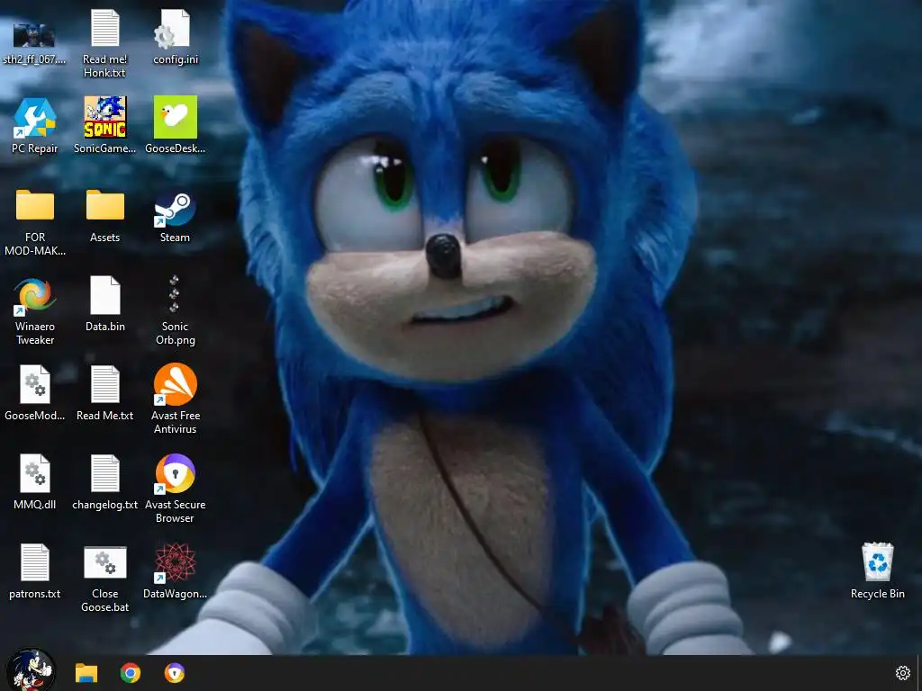Open File Explorer from the taskbar

click(x=86, y=673)
